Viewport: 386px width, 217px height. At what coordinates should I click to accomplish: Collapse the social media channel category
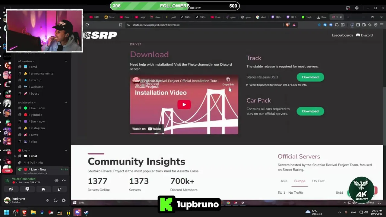click(27, 102)
